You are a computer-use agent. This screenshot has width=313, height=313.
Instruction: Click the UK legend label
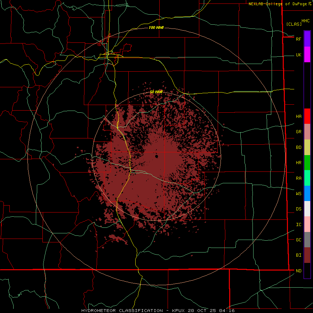tap(298, 55)
